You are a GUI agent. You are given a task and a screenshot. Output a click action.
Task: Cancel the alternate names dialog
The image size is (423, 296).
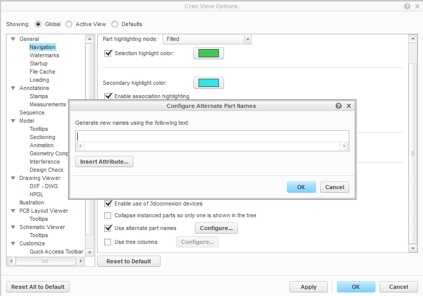335,187
